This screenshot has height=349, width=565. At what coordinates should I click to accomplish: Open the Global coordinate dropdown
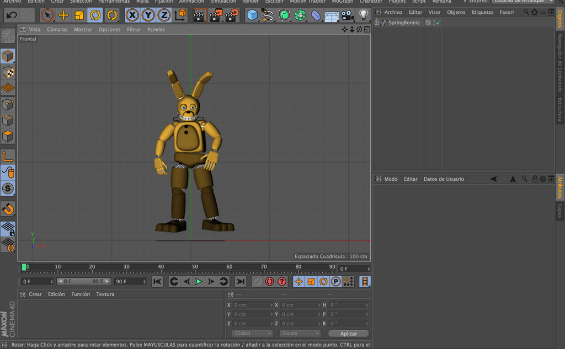252,334
